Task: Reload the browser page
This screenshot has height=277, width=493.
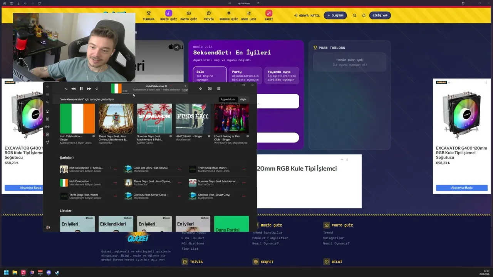Action: tap(39, 3)
